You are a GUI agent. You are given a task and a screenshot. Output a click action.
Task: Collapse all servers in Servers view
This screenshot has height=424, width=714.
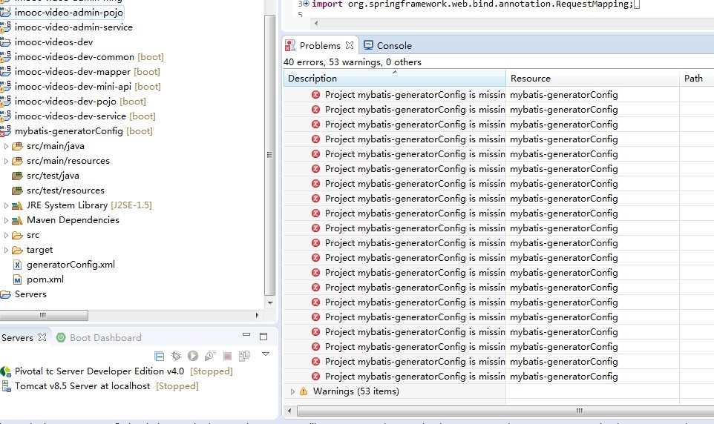(160, 356)
